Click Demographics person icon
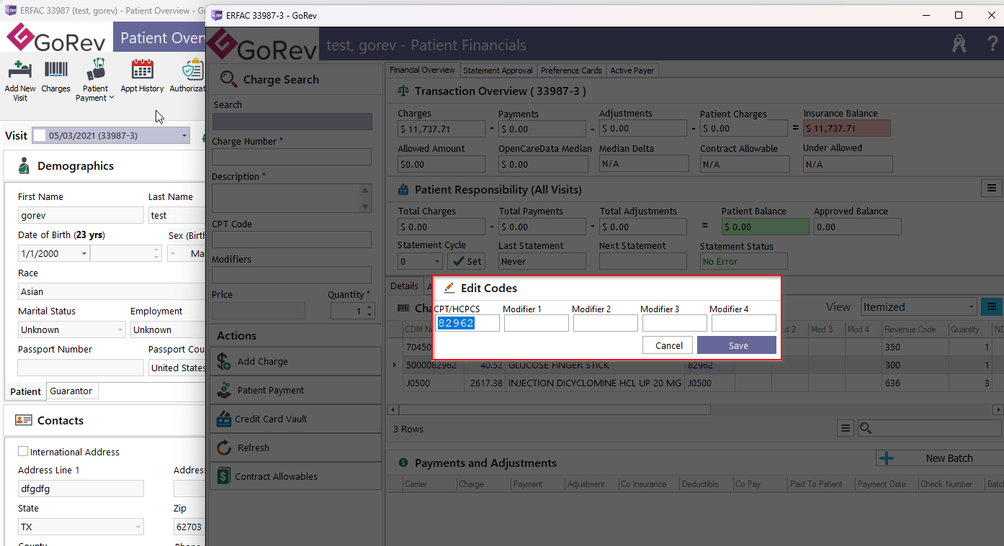Image resolution: width=1004 pixels, height=546 pixels. 24,165
